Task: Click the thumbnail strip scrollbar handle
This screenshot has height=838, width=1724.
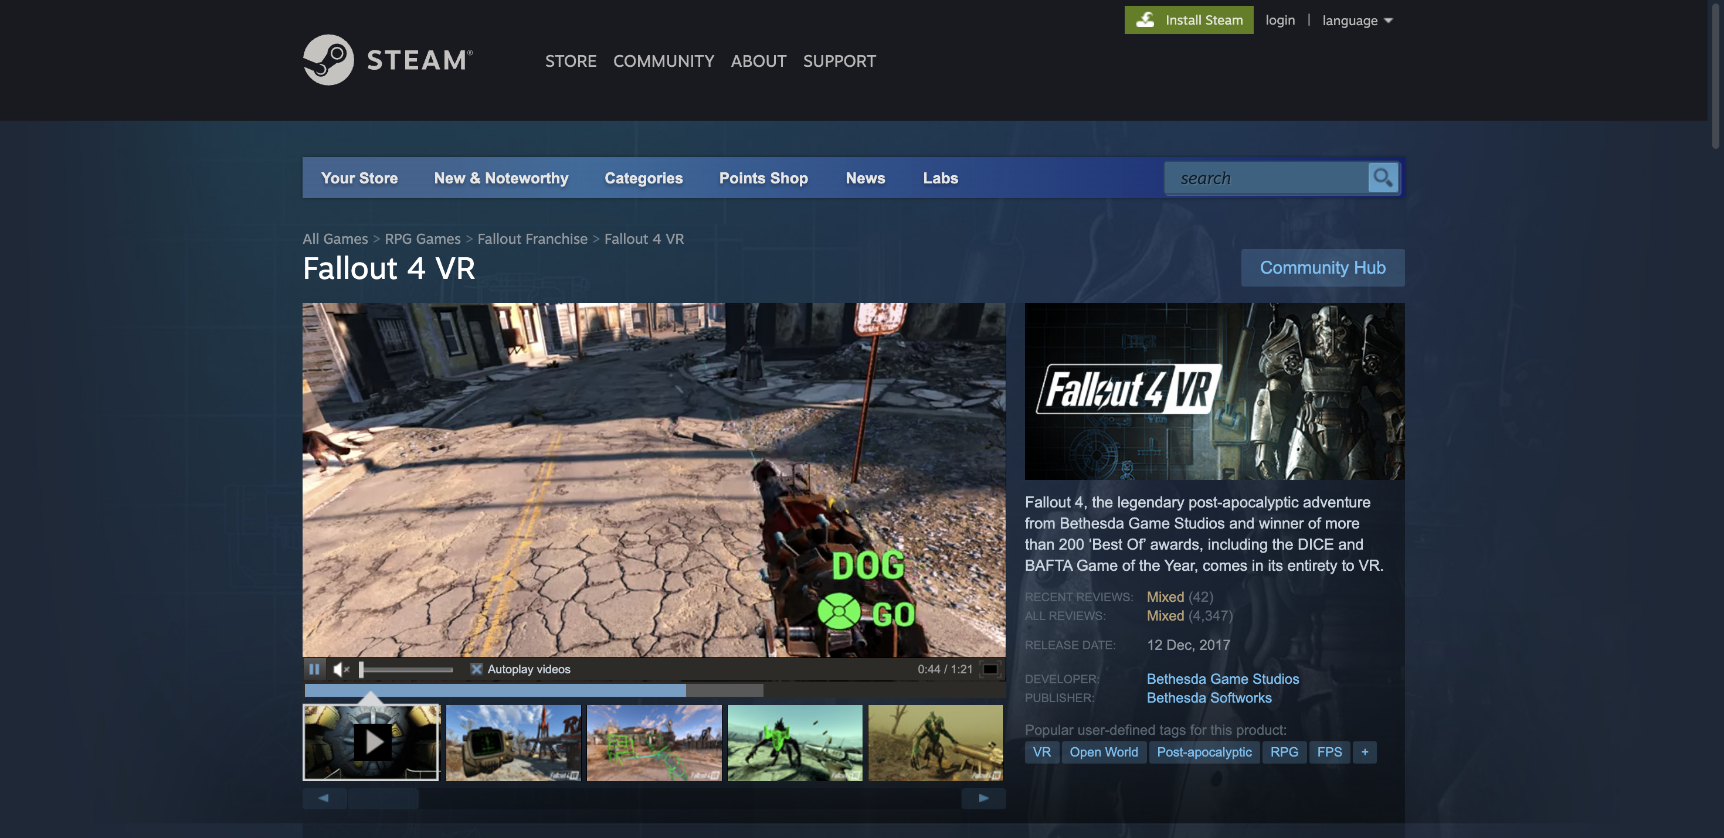Action: [383, 799]
